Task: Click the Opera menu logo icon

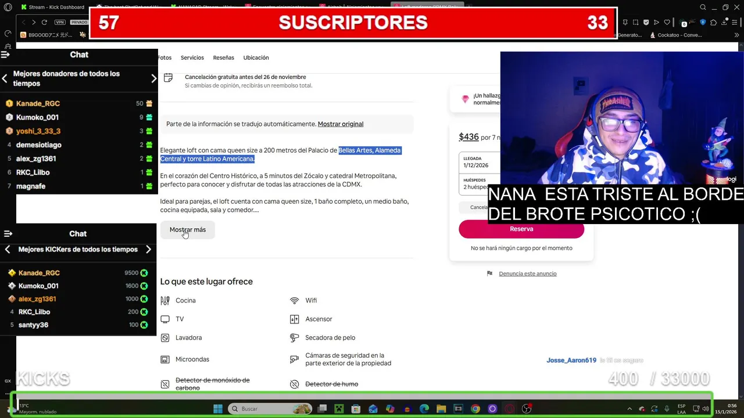Action: tap(8, 8)
